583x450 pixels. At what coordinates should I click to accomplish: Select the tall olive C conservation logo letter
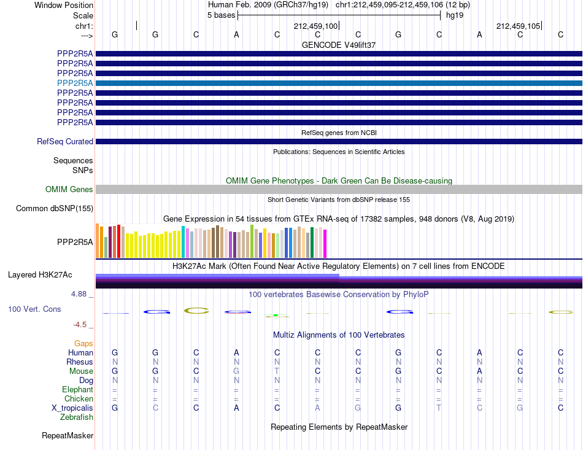click(196, 311)
